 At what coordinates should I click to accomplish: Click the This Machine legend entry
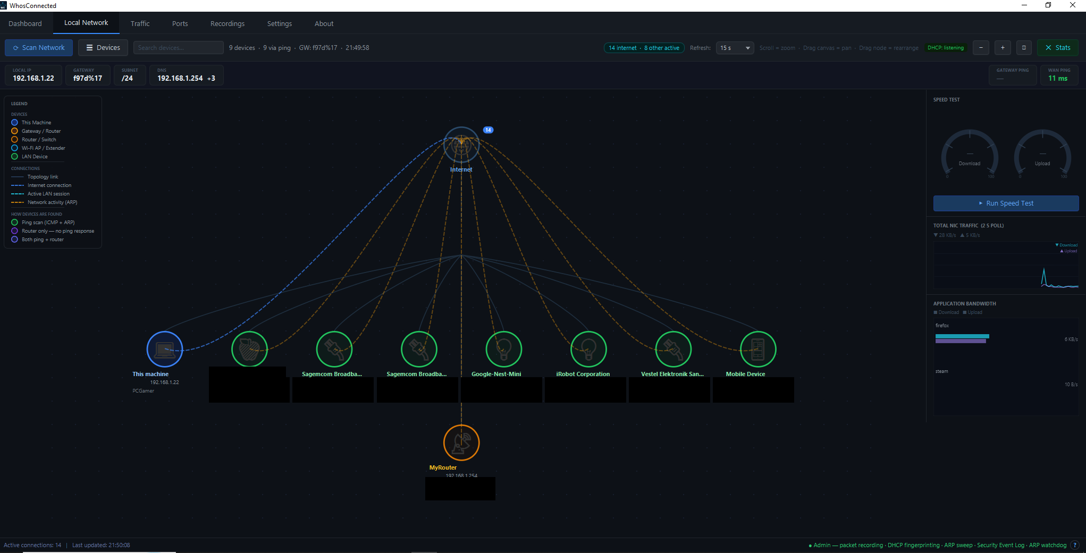tap(31, 123)
